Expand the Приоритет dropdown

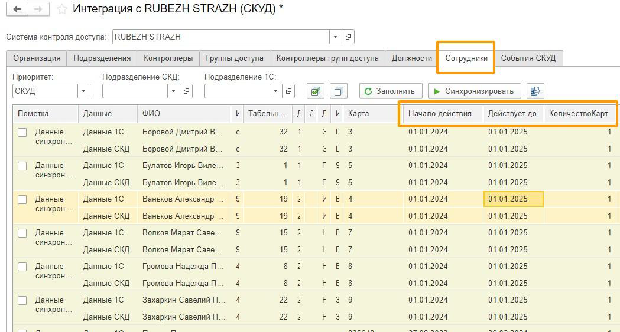84,91
